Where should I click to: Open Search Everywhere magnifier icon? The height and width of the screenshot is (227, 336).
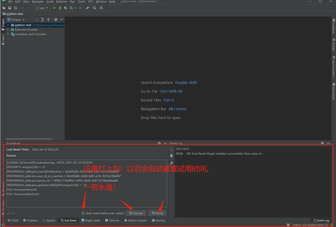click(94, 8)
